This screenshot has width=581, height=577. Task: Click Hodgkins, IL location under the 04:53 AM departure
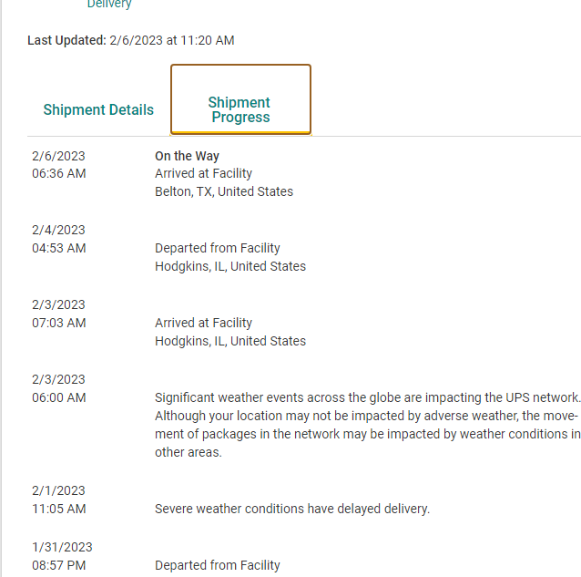(230, 266)
